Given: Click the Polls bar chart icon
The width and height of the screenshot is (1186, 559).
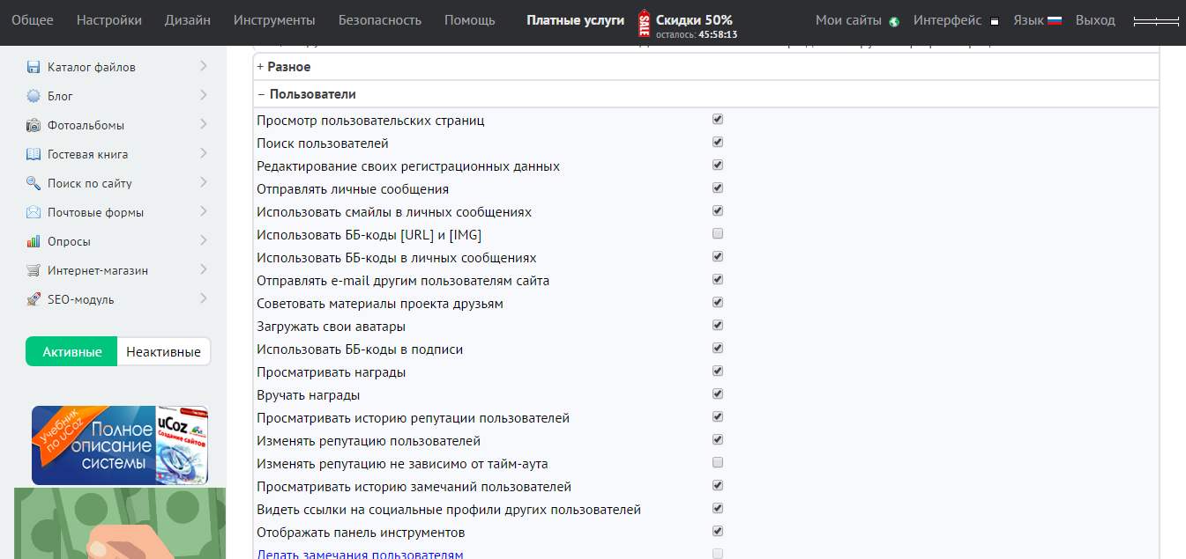Looking at the screenshot, I should [x=34, y=241].
